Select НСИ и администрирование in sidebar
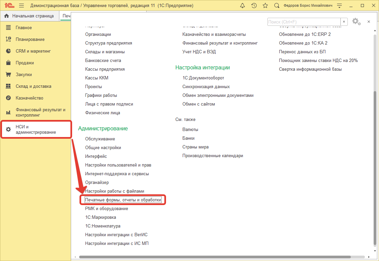 point(36,129)
